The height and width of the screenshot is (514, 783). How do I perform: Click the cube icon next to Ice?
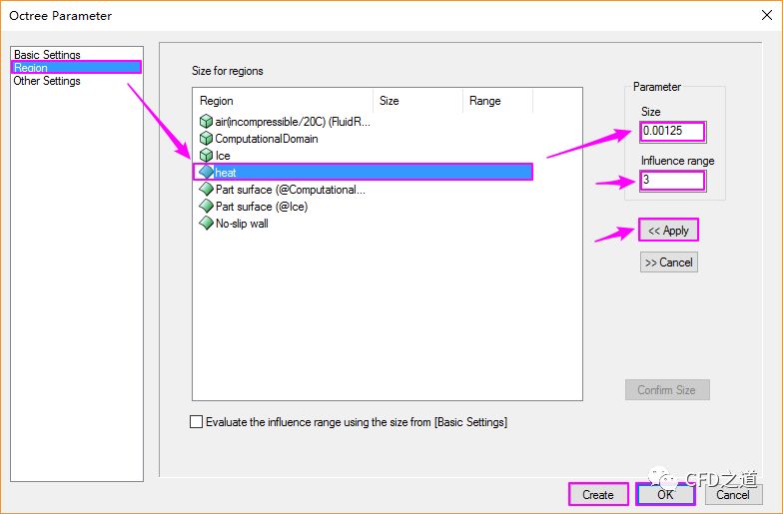(206, 156)
